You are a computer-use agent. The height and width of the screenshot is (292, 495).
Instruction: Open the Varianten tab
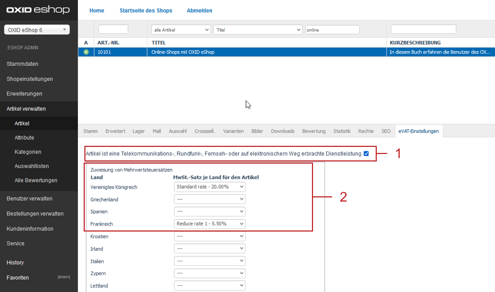click(x=233, y=131)
